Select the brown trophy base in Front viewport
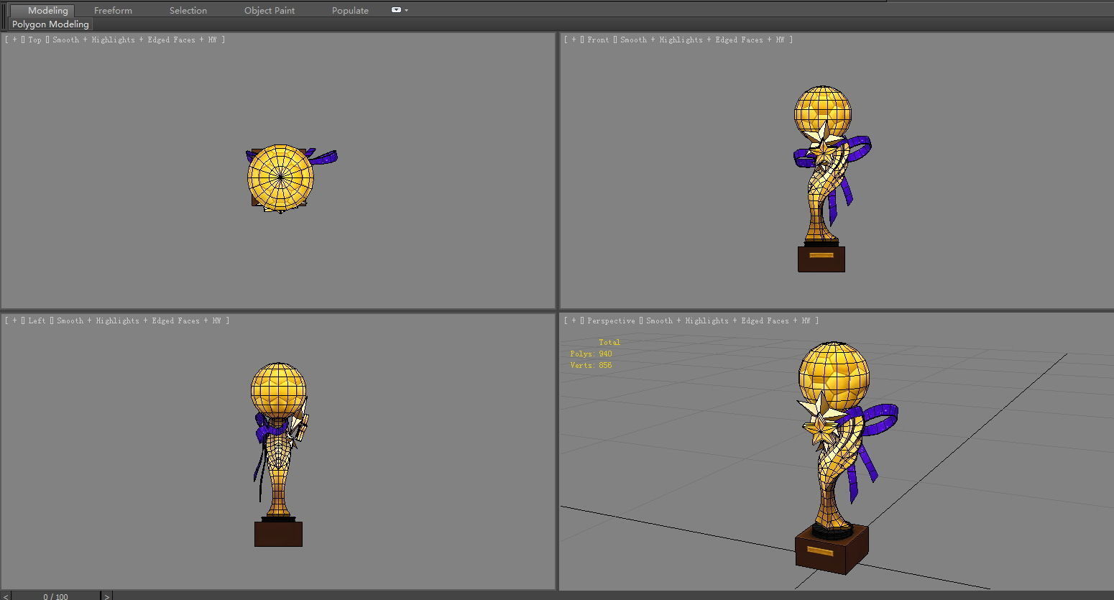This screenshot has width=1114, height=600. tap(821, 260)
